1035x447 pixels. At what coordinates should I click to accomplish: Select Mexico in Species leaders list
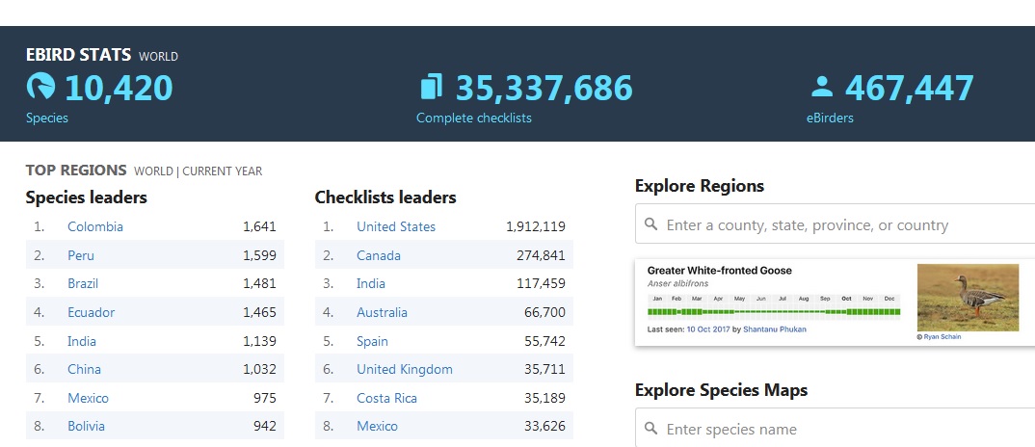(88, 398)
